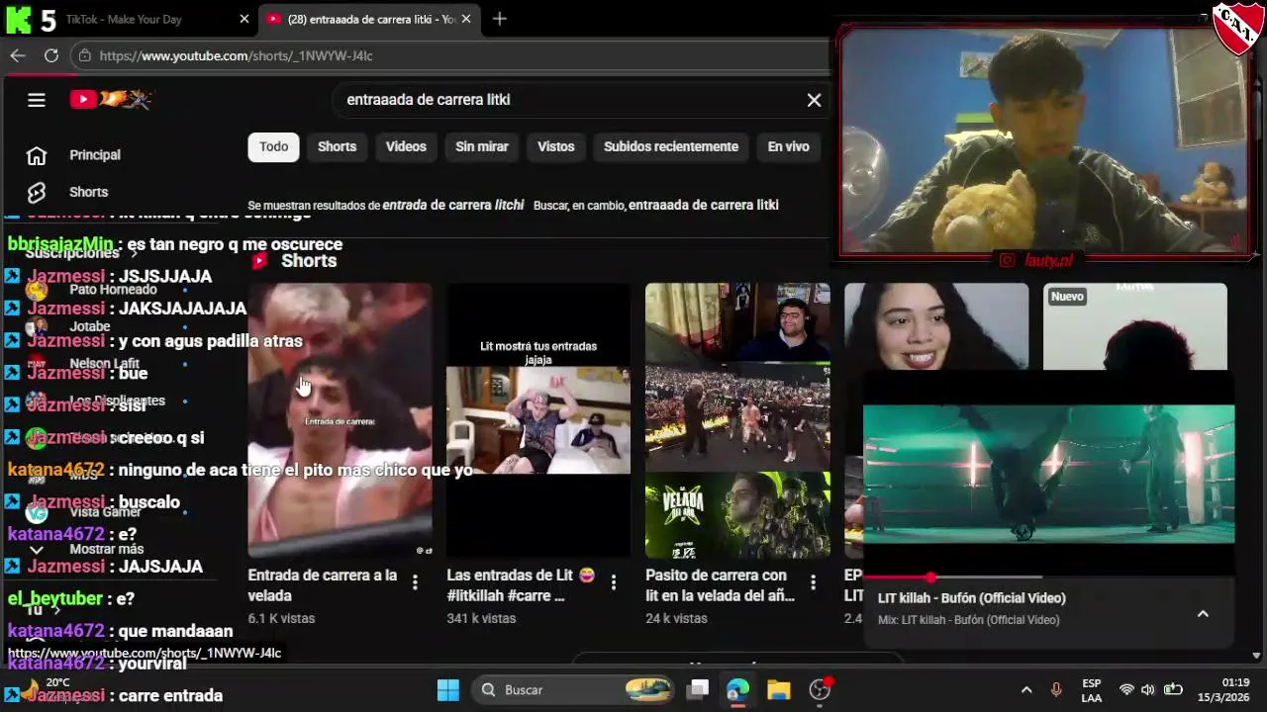Click the microphone tray icon

coord(1056,690)
